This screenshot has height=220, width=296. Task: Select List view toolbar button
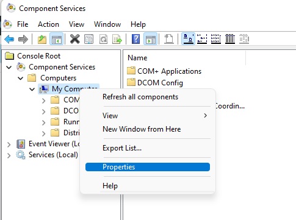click(x=216, y=39)
